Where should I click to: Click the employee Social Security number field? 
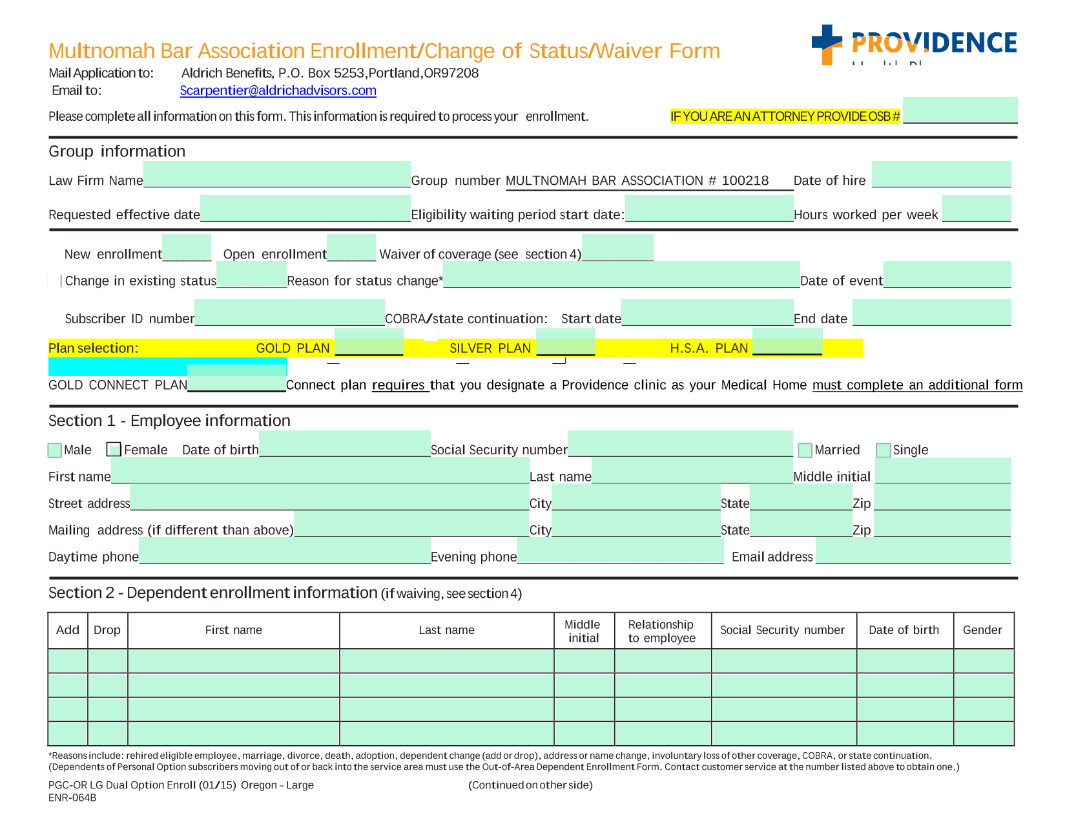680,443
